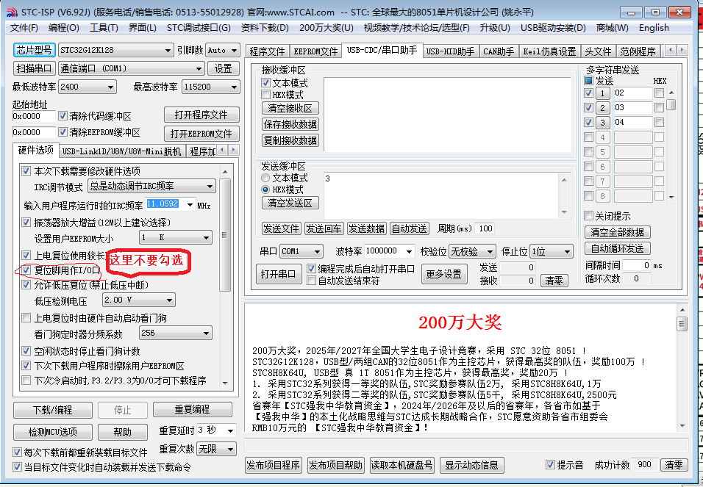Click 扫描串口 button

pyautogui.click(x=34, y=68)
